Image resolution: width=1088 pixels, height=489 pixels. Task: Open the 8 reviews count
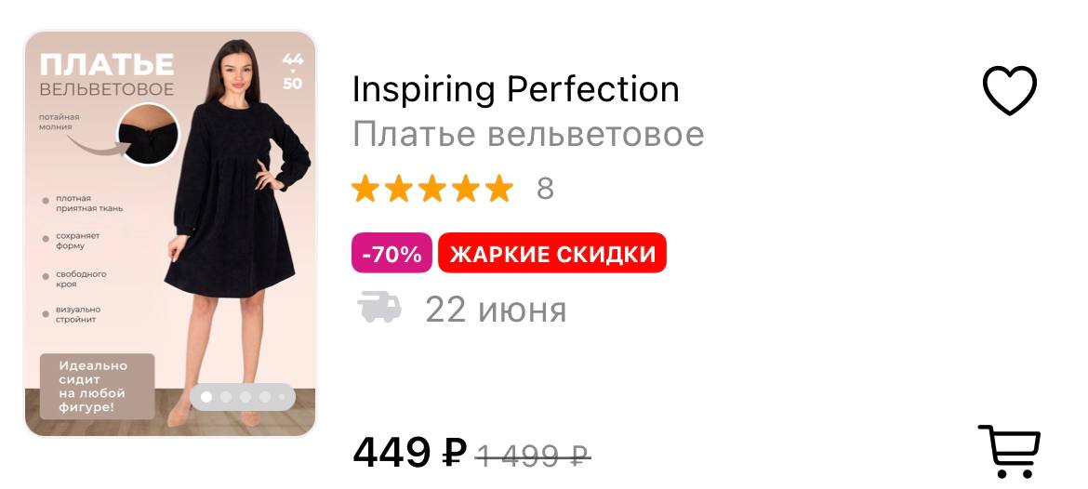[x=545, y=189]
